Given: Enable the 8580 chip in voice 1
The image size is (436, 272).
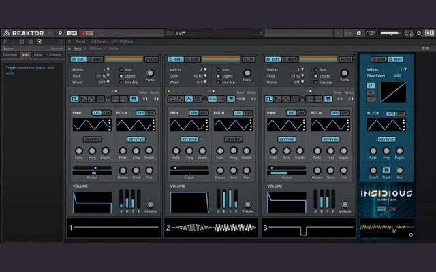Looking at the screenshot, I should tap(95, 59).
